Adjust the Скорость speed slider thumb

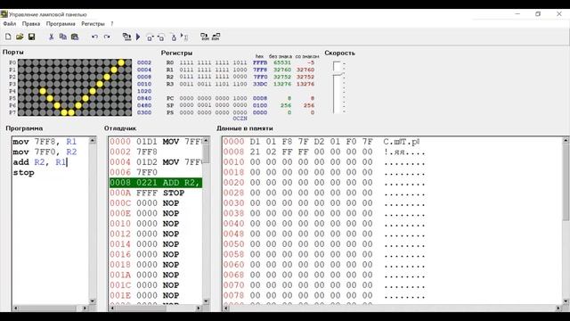tap(338, 74)
